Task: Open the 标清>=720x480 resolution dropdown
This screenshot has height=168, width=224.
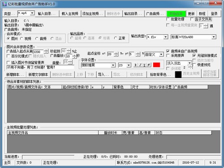Action: coord(214,37)
